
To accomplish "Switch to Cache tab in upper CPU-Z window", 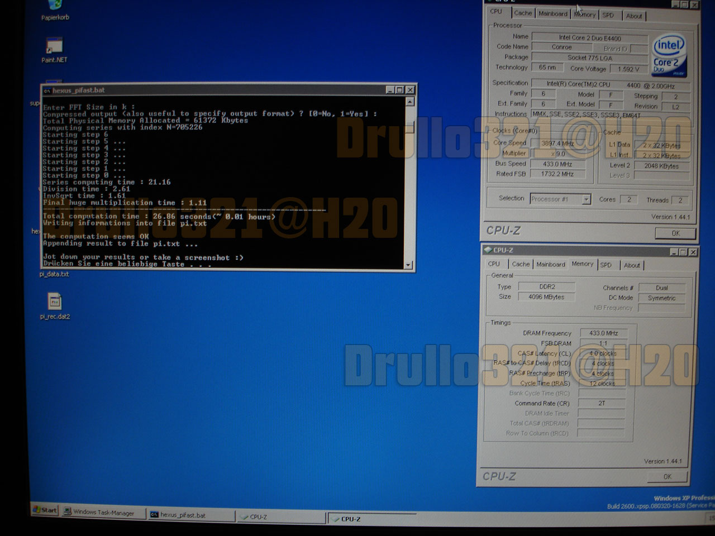I will 523,13.
